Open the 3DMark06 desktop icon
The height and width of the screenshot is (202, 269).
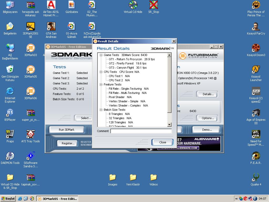(x=30, y=91)
